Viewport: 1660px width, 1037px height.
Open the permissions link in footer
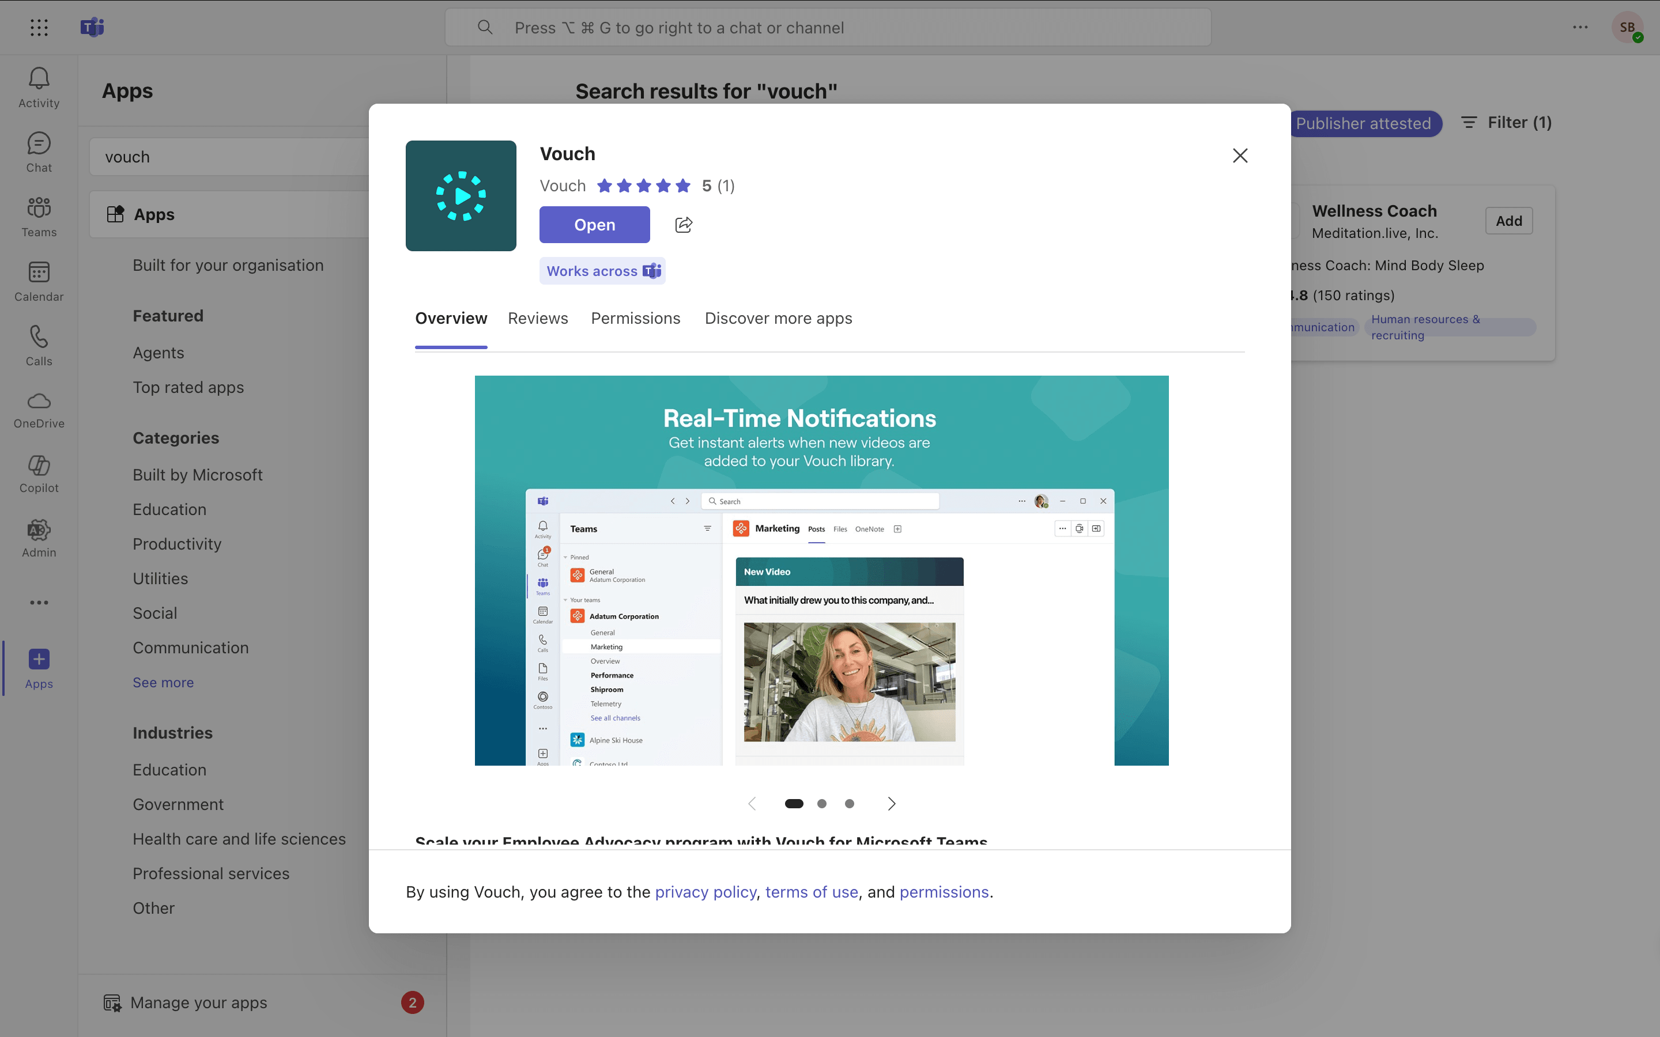(x=944, y=892)
